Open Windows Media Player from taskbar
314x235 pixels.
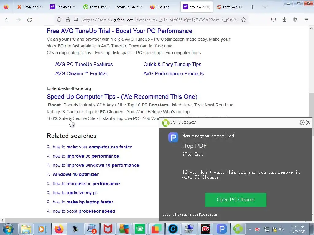[42, 229]
